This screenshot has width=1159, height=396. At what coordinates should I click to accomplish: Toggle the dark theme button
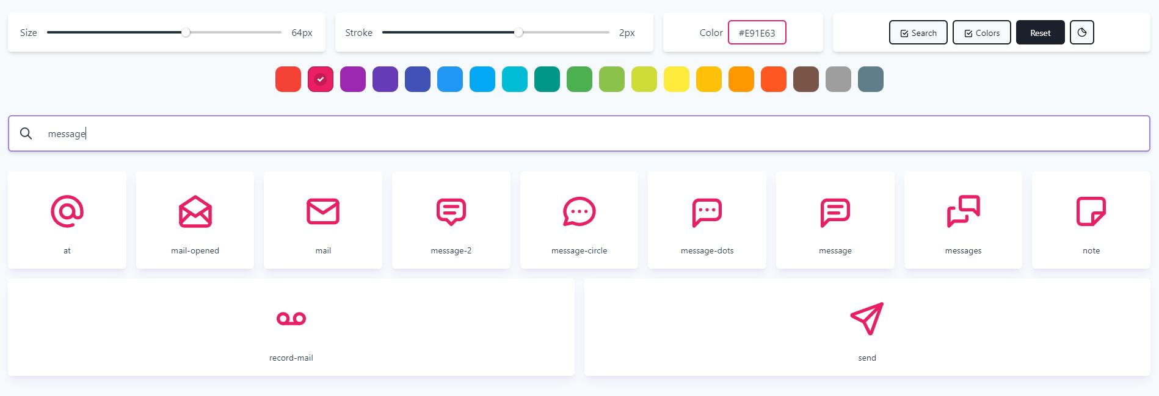tap(1081, 33)
